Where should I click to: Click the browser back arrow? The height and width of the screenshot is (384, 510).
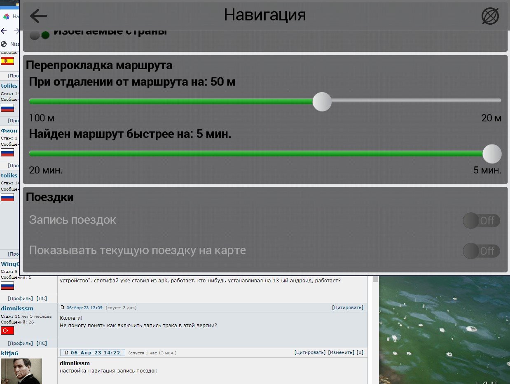point(4,31)
